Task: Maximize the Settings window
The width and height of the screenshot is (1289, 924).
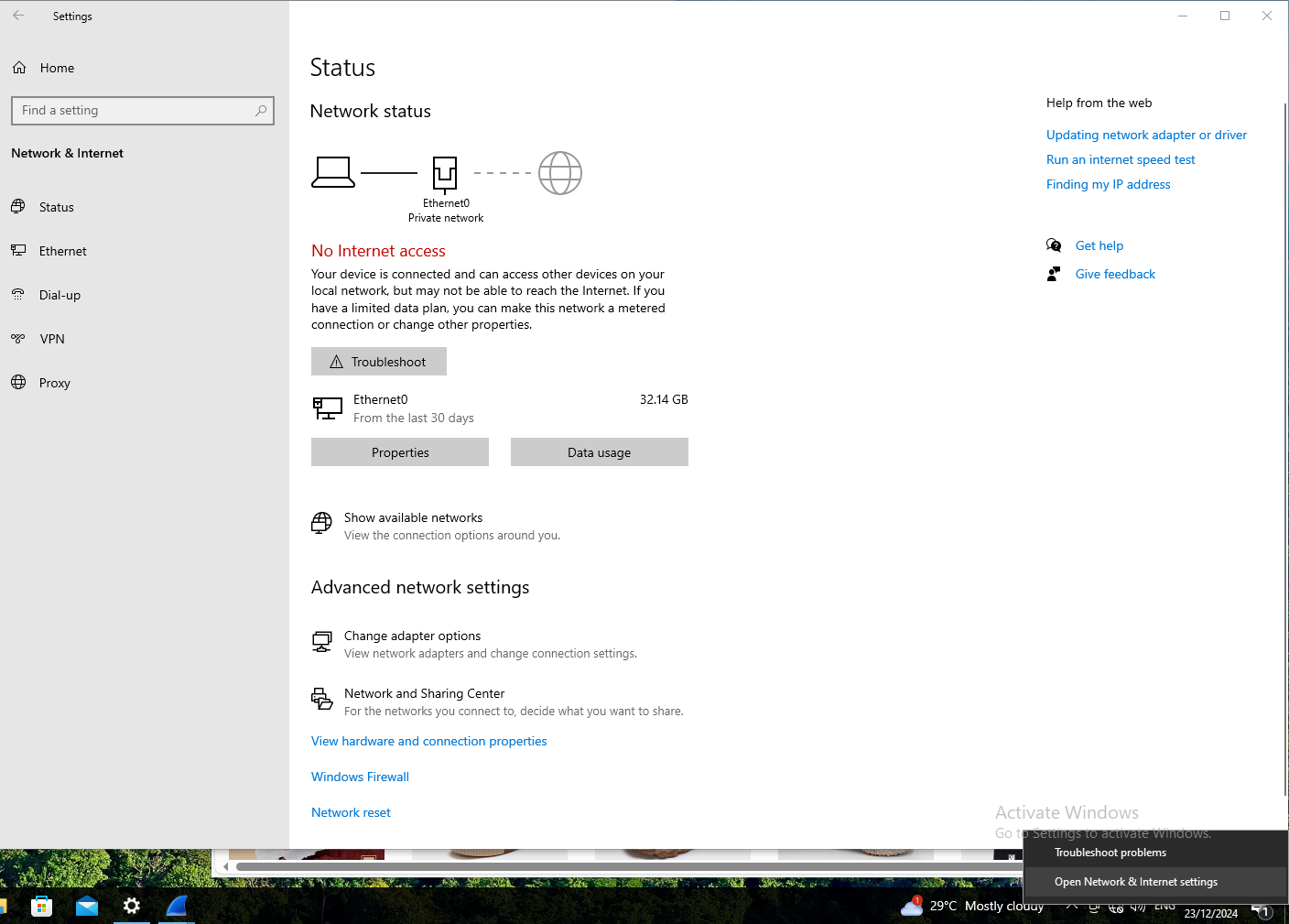Action: tap(1225, 16)
